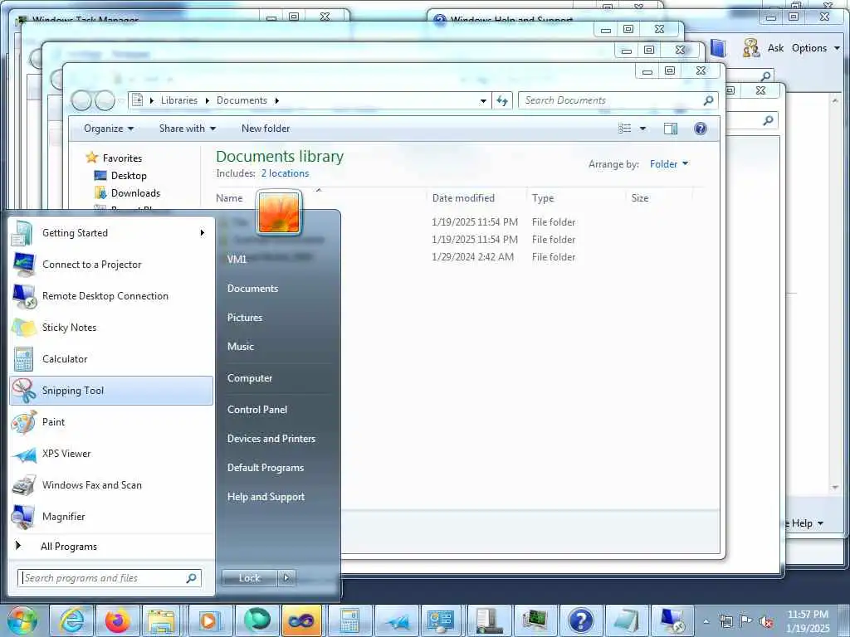This screenshot has height=637, width=850.
Task: Open Windows Explorer taskbar icon
Action: (x=162, y=620)
